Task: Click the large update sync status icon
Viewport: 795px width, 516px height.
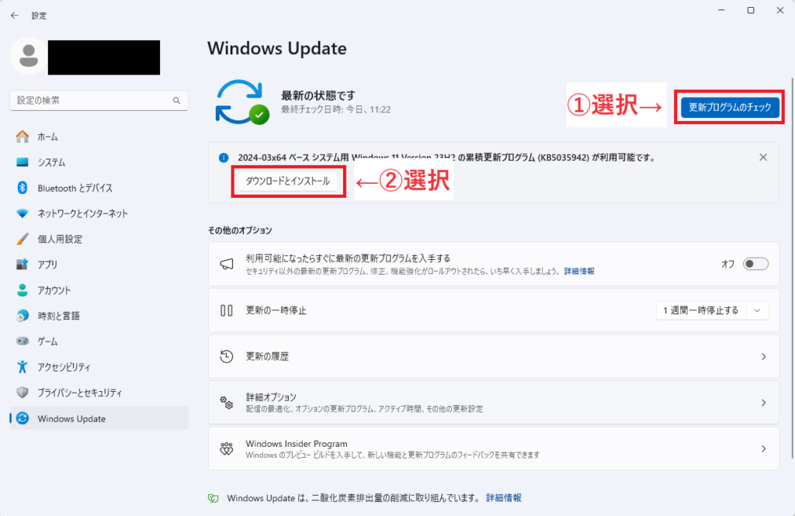Action: pos(242,102)
